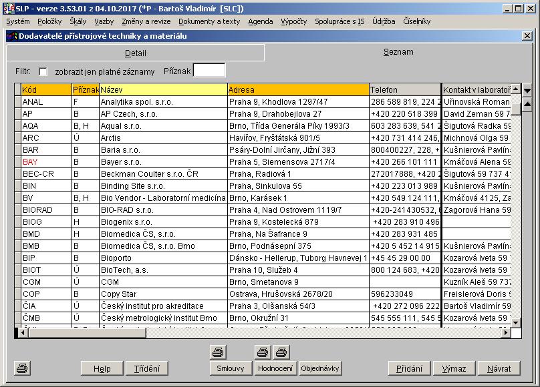Screen dimensions: 540x387
Task: Open the Škály menu
Action: (78, 21)
